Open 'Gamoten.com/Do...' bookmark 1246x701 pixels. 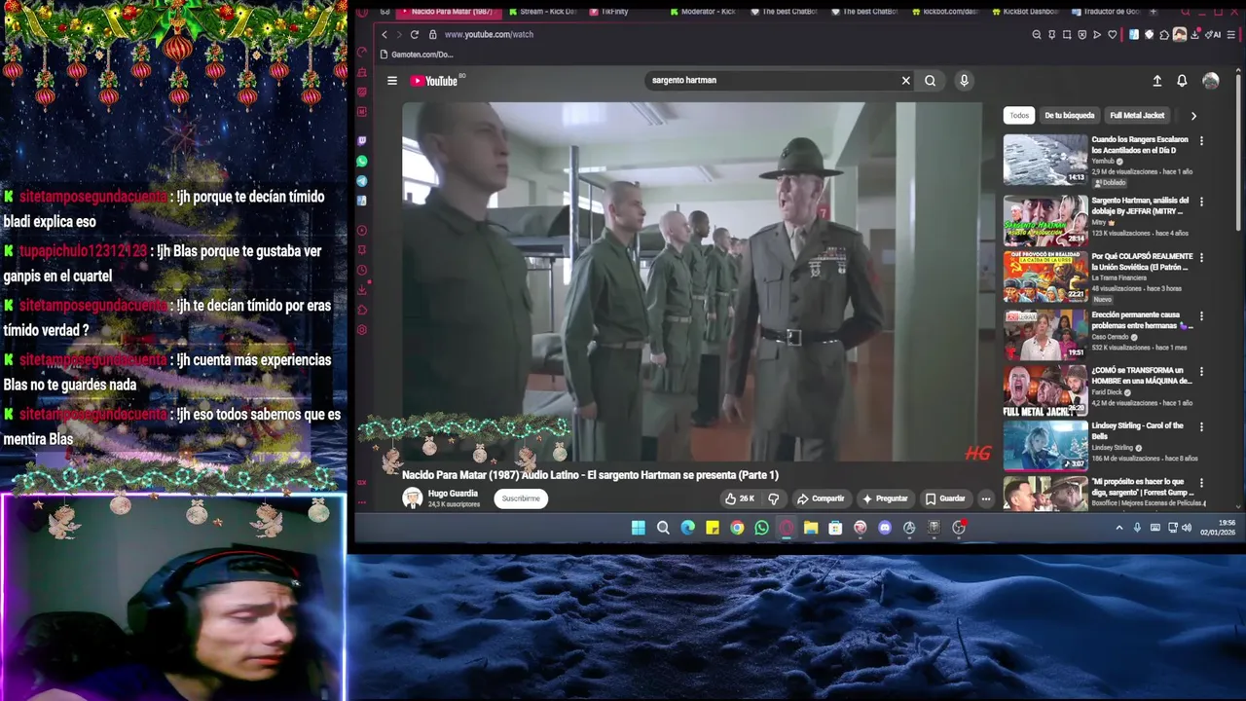(416, 55)
